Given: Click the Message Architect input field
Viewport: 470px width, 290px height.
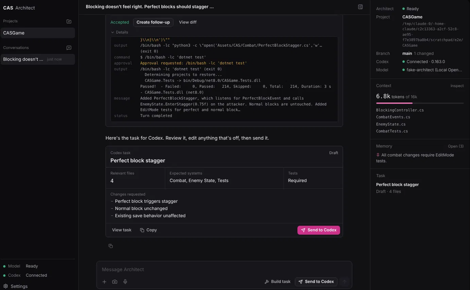Looking at the screenshot, I should [224, 270].
